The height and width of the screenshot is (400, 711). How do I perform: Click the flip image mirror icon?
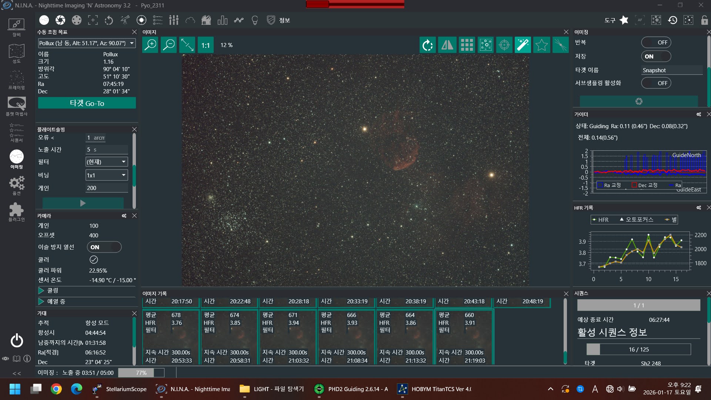[x=447, y=45]
